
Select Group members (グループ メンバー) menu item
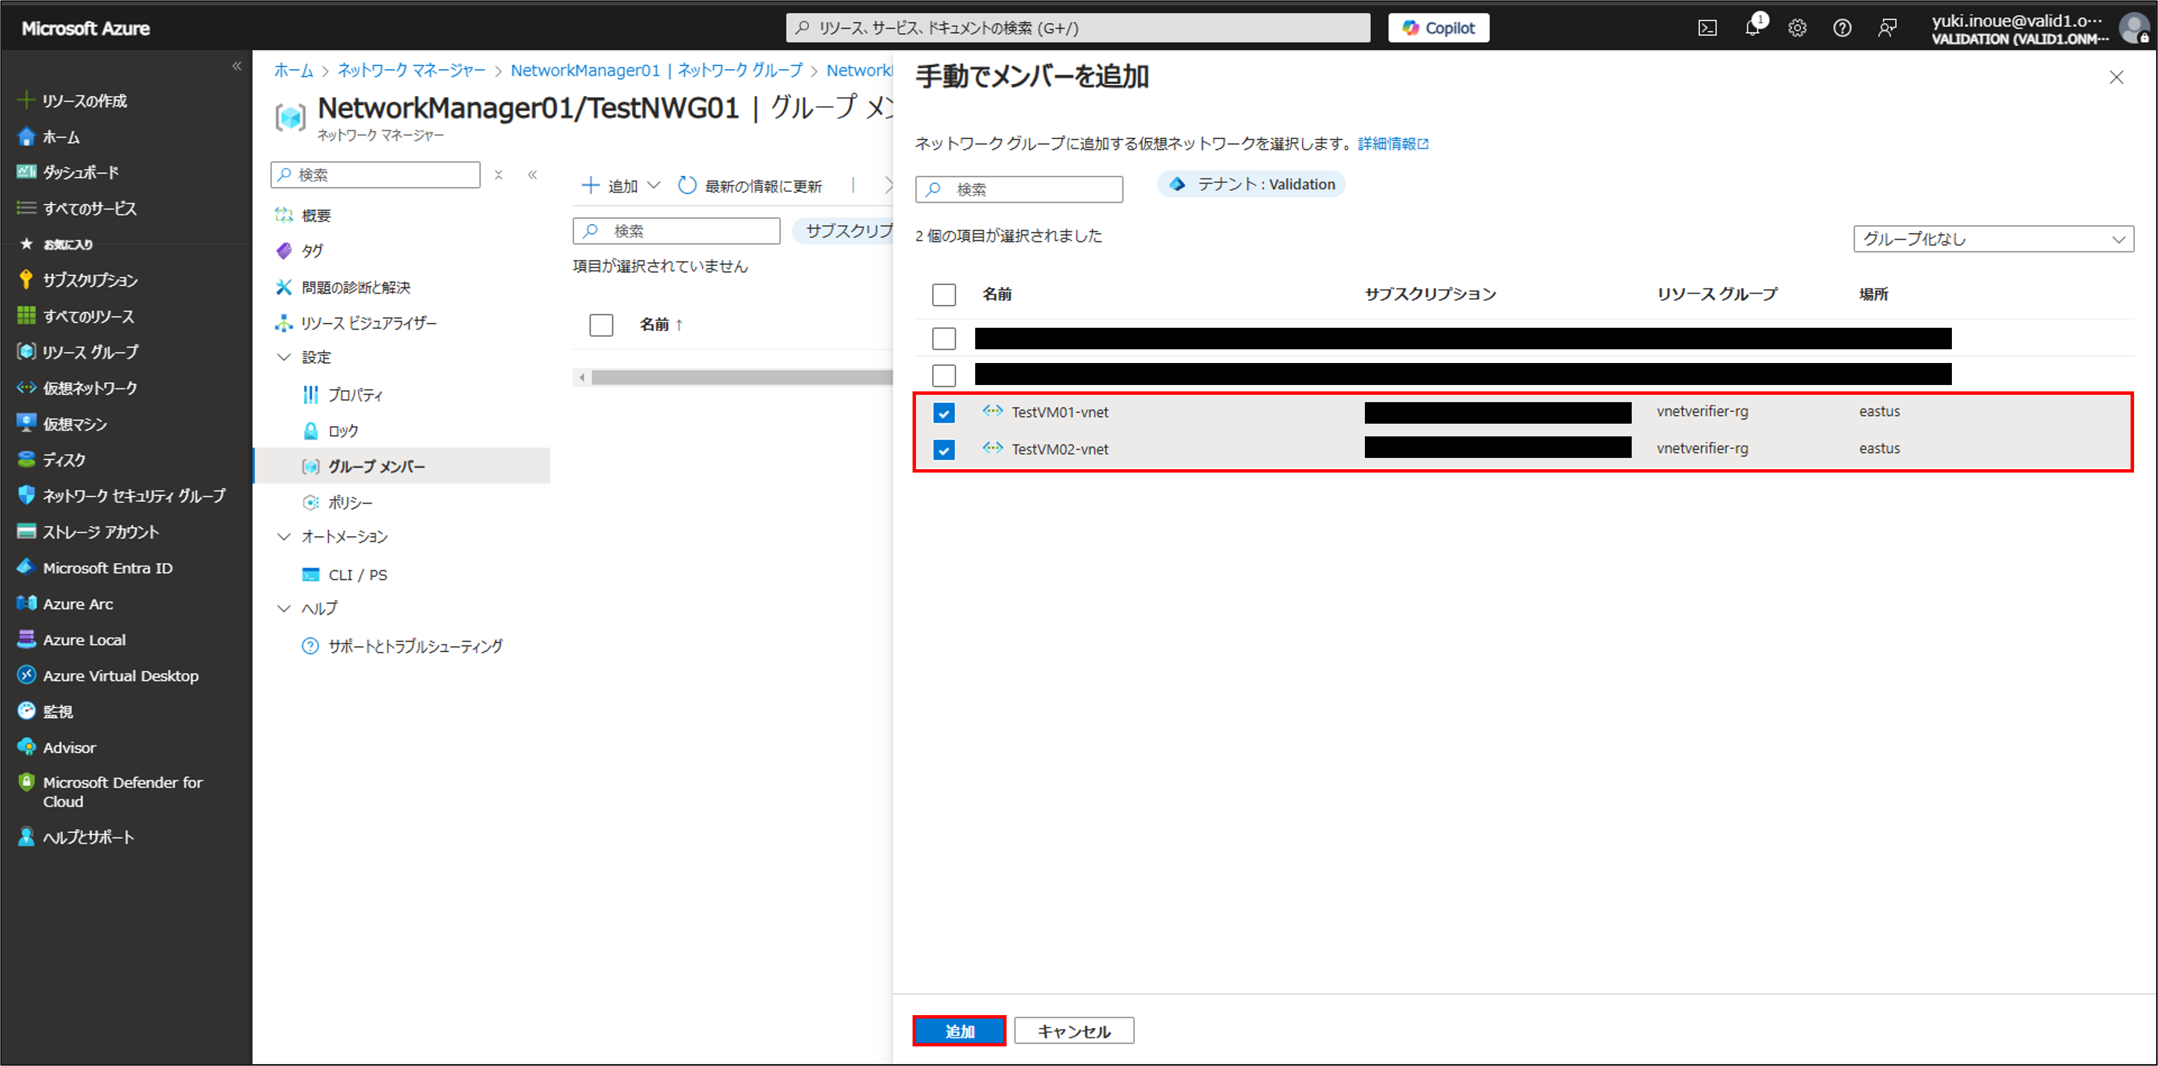[x=402, y=466]
